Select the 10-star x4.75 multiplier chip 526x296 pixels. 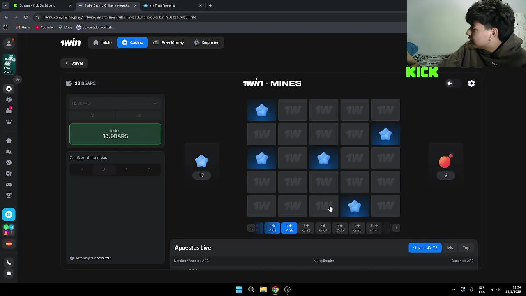[x=374, y=228]
